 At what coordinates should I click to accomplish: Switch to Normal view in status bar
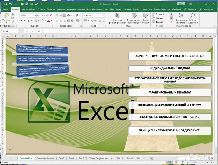pos(169,162)
